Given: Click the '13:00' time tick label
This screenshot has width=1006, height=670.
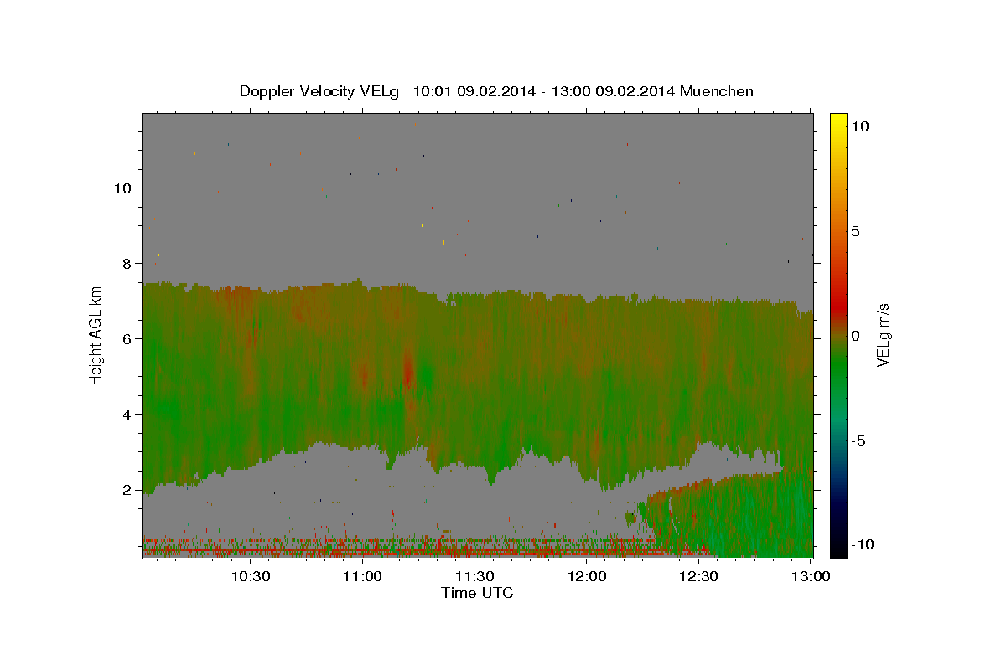Looking at the screenshot, I should tap(811, 576).
